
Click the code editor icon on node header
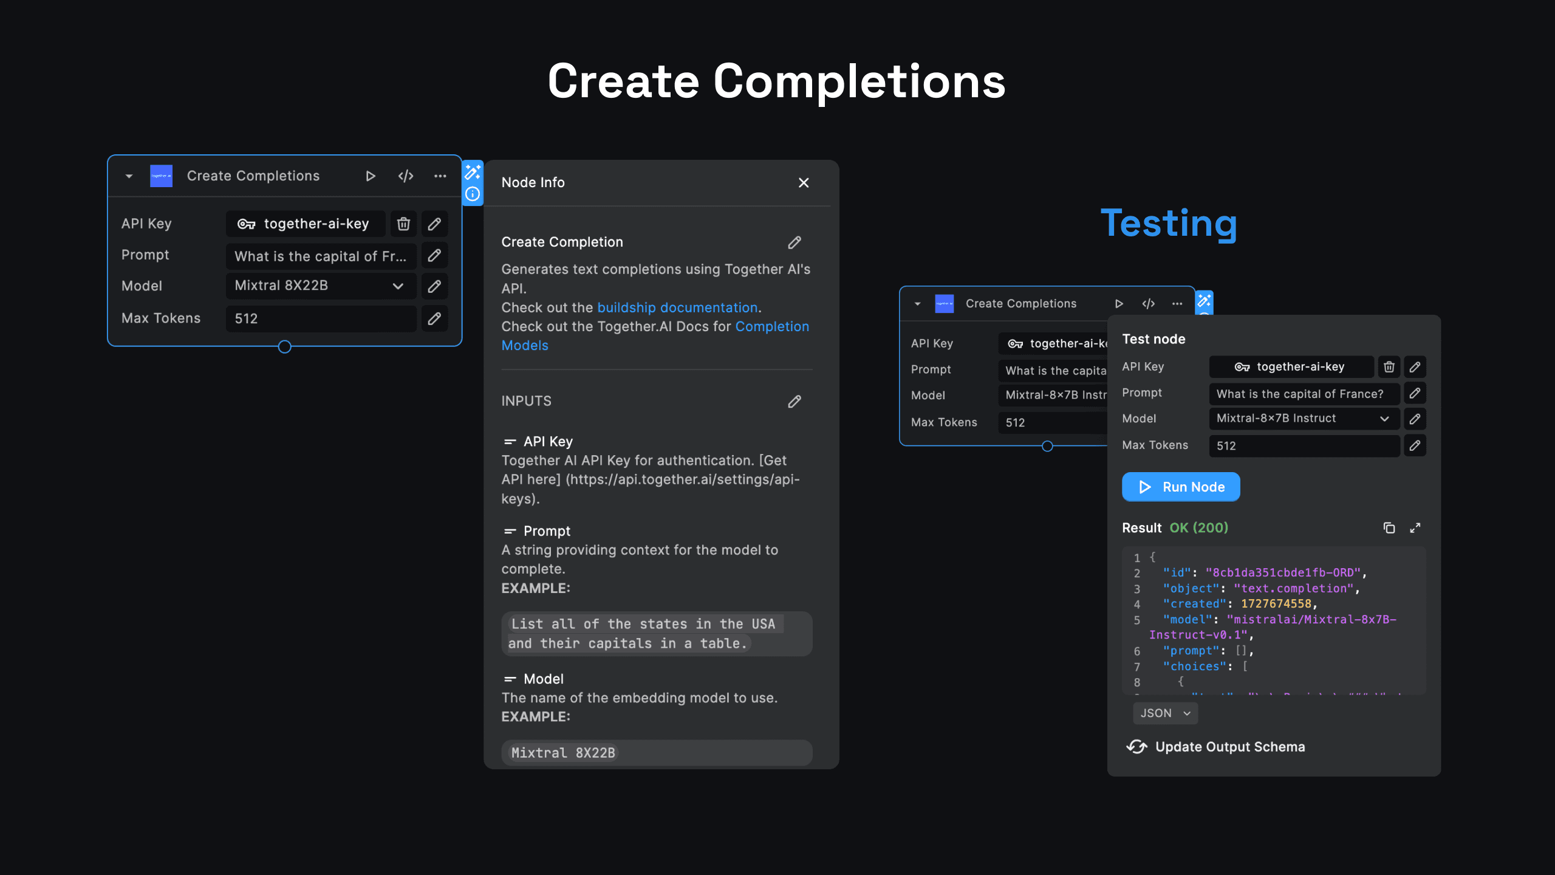pos(405,175)
